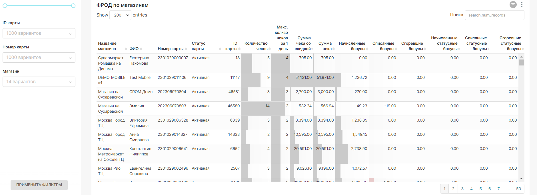This screenshot has width=537, height=195.
Task: Go to page 2 of the table
Action: tap(453, 189)
